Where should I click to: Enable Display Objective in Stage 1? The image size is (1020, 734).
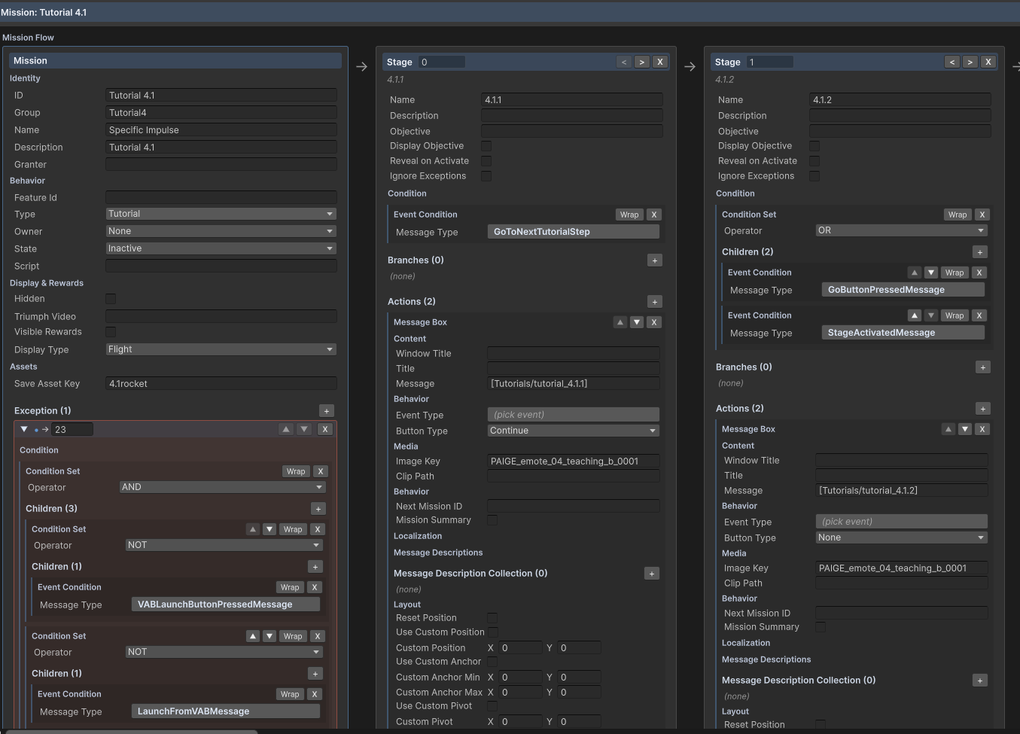814,146
